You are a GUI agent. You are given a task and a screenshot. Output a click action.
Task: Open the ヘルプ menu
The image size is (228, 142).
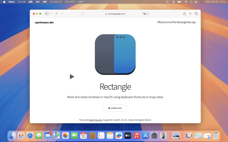click(x=81, y=2)
